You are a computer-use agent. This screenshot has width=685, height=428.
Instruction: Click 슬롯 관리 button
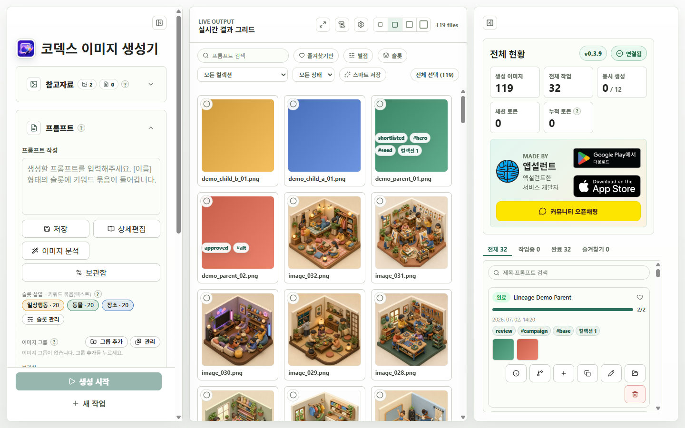pos(43,319)
